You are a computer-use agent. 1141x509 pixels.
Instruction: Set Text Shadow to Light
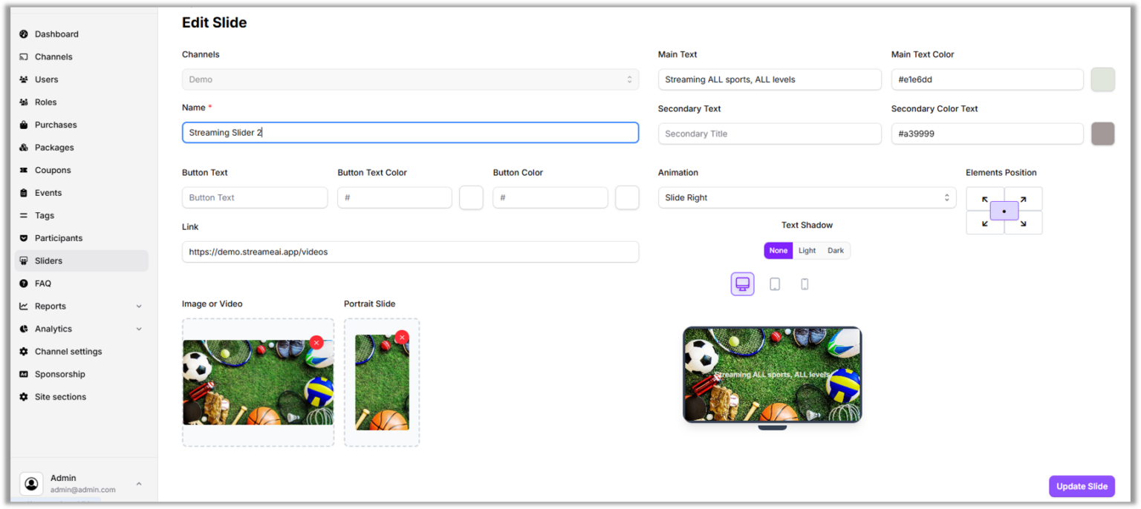coord(807,251)
